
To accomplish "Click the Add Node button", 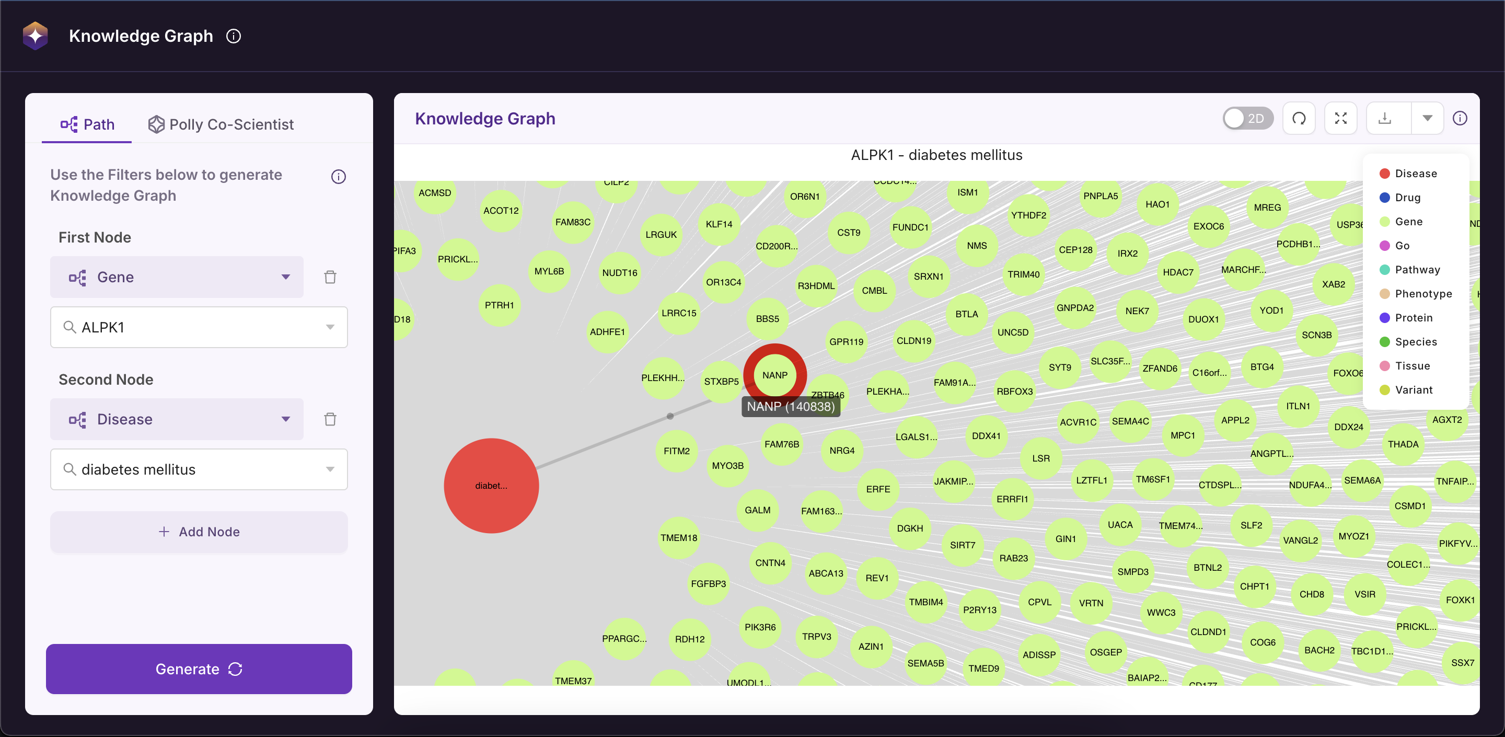I will click(x=199, y=532).
